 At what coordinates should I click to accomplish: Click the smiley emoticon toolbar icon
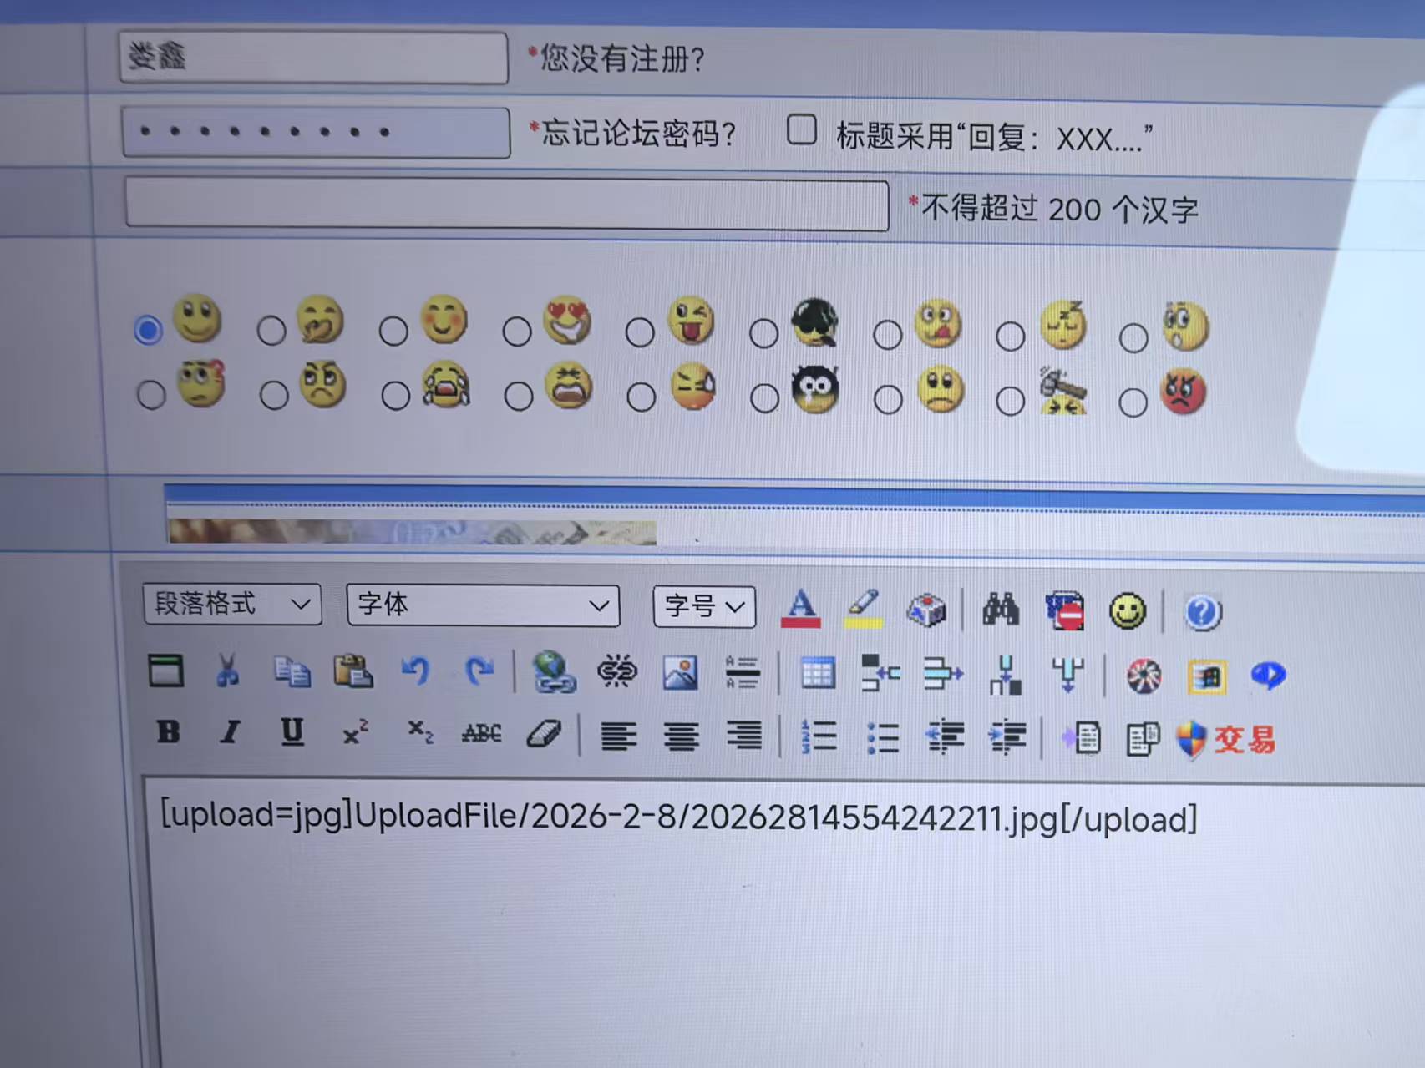(1129, 610)
